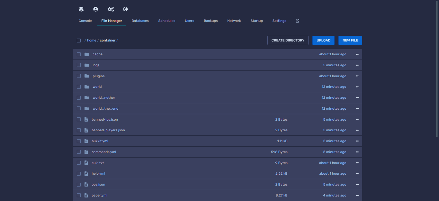This screenshot has width=439, height=201.
Task: Open the ellipsis menu for paper.yml
Action: [x=357, y=196]
